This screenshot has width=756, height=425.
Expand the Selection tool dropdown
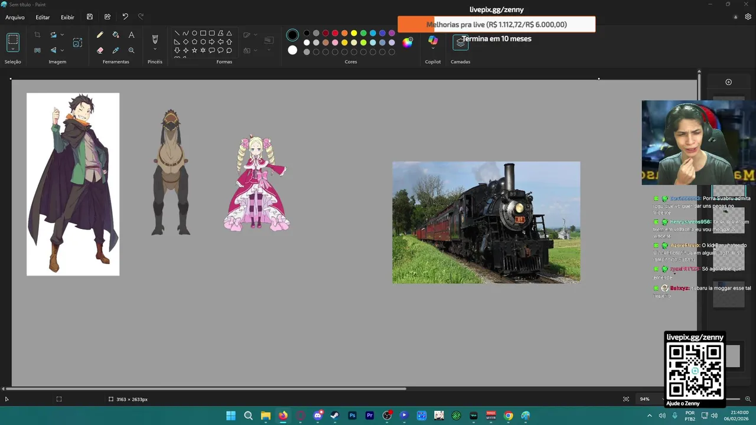(x=13, y=50)
